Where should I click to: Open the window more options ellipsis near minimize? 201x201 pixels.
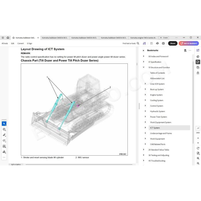[x=177, y=38]
